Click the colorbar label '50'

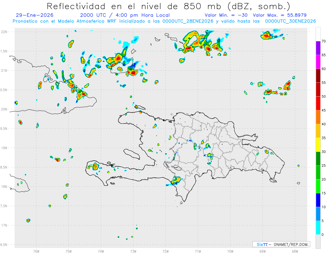coord(324,97)
